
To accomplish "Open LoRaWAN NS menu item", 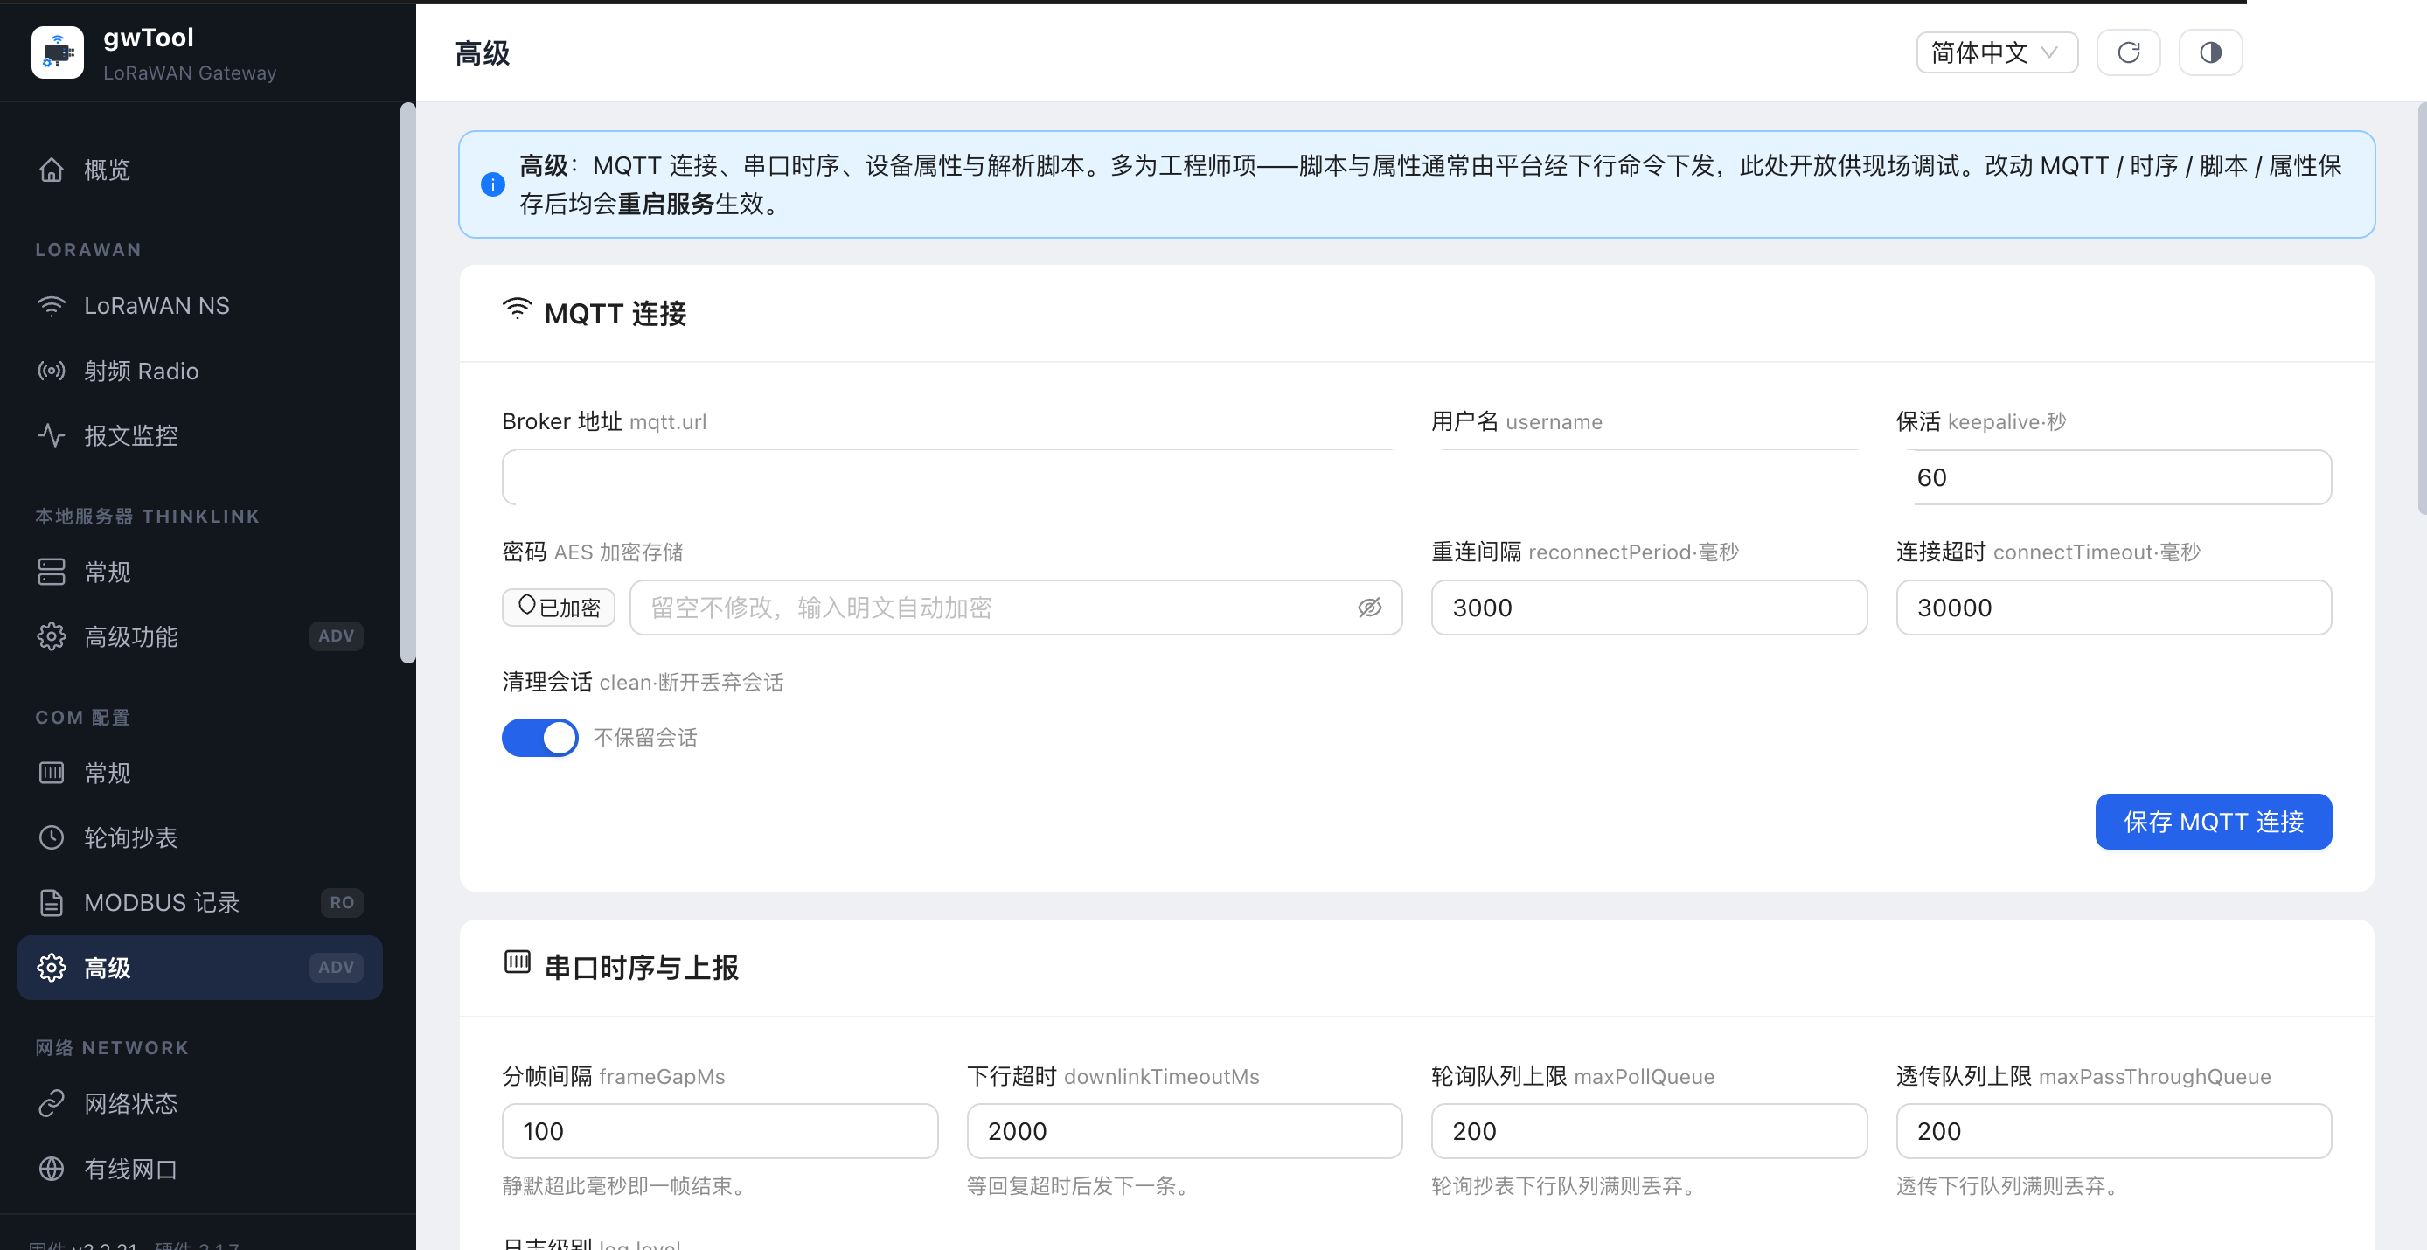I will pos(199,306).
